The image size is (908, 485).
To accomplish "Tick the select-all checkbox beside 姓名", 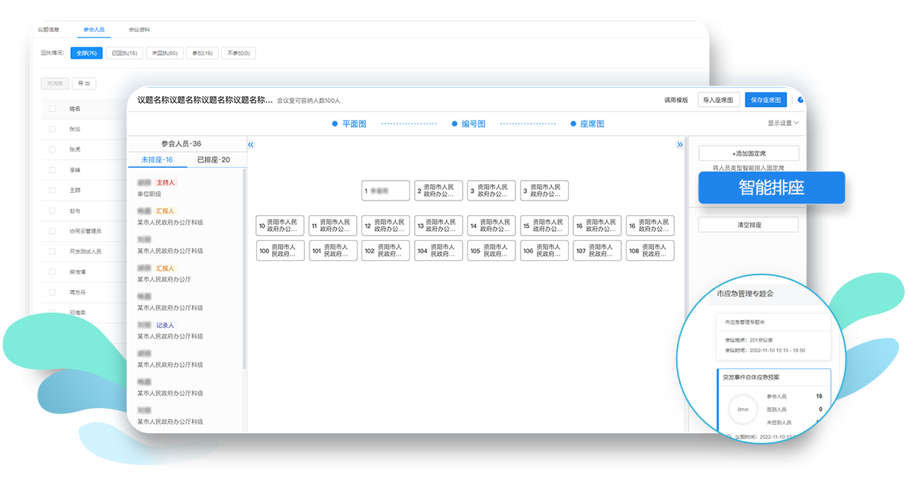I will point(53,109).
